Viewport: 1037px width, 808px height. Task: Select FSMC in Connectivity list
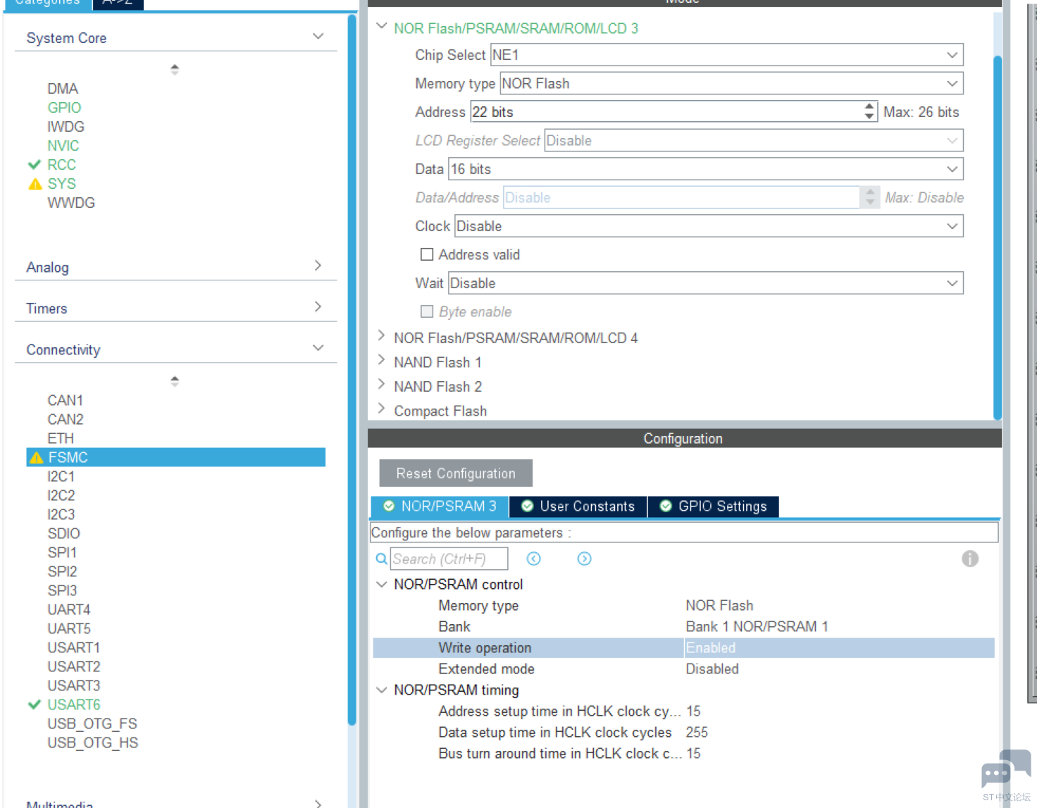176,458
